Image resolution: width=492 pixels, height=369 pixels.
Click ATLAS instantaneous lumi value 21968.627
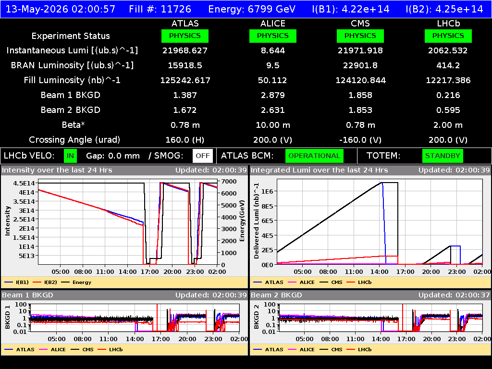185,50
